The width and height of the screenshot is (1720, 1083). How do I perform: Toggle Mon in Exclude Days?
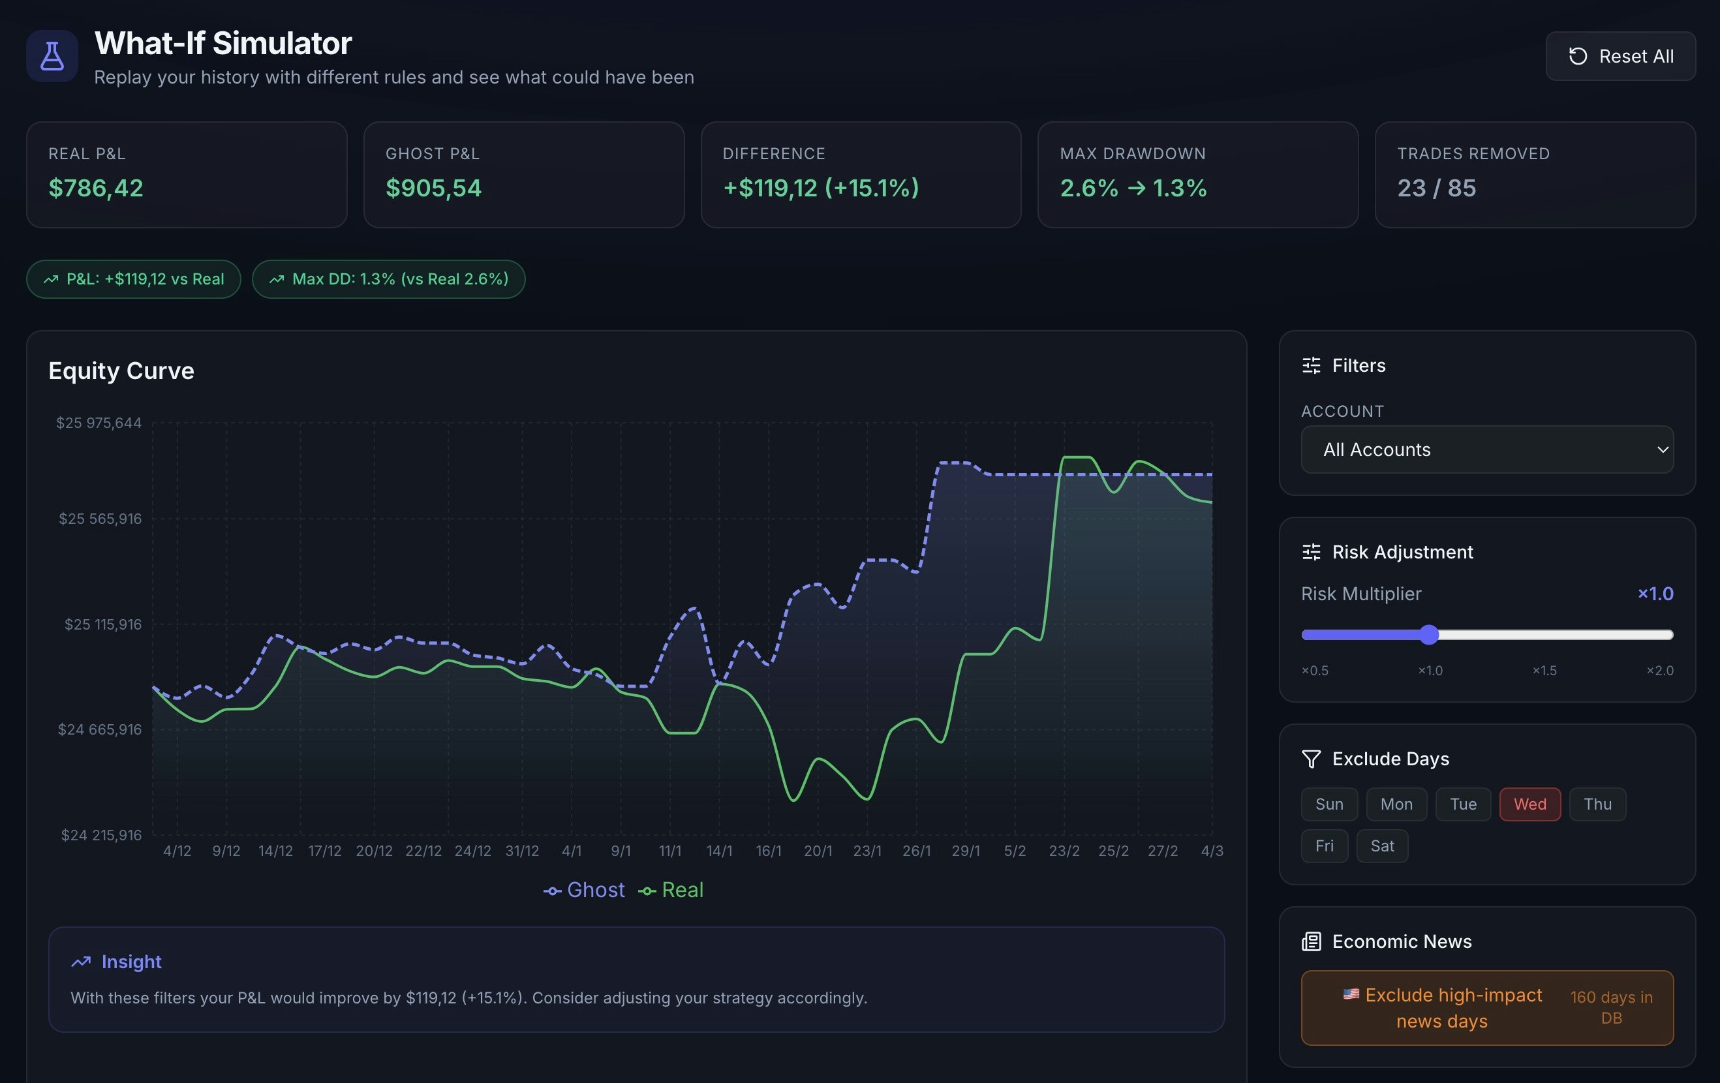pos(1396,804)
